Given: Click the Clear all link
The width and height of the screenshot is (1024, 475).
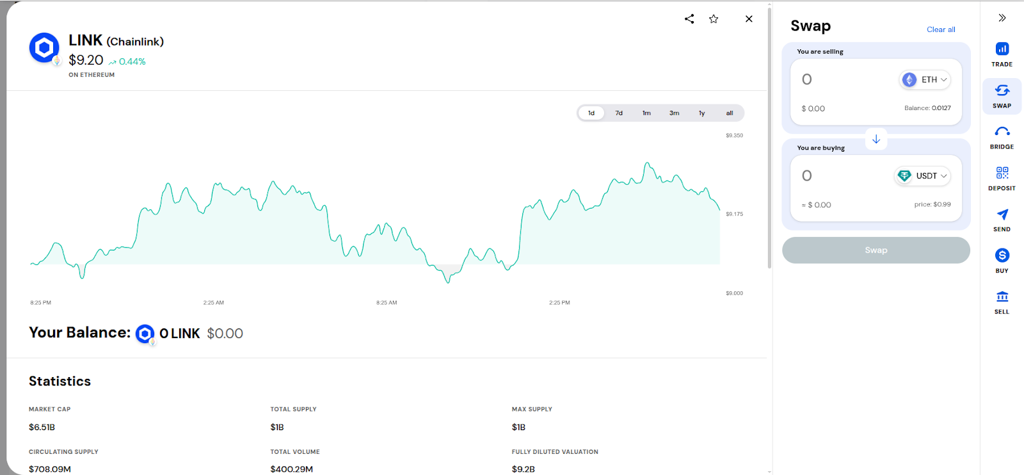Looking at the screenshot, I should tap(941, 29).
